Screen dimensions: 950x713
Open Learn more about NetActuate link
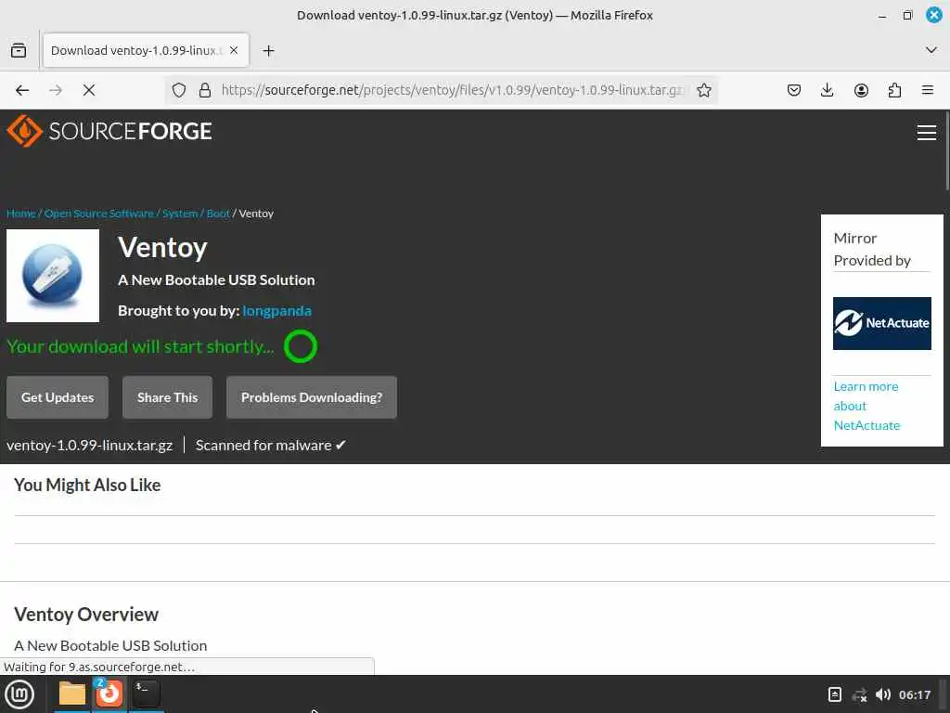867,406
